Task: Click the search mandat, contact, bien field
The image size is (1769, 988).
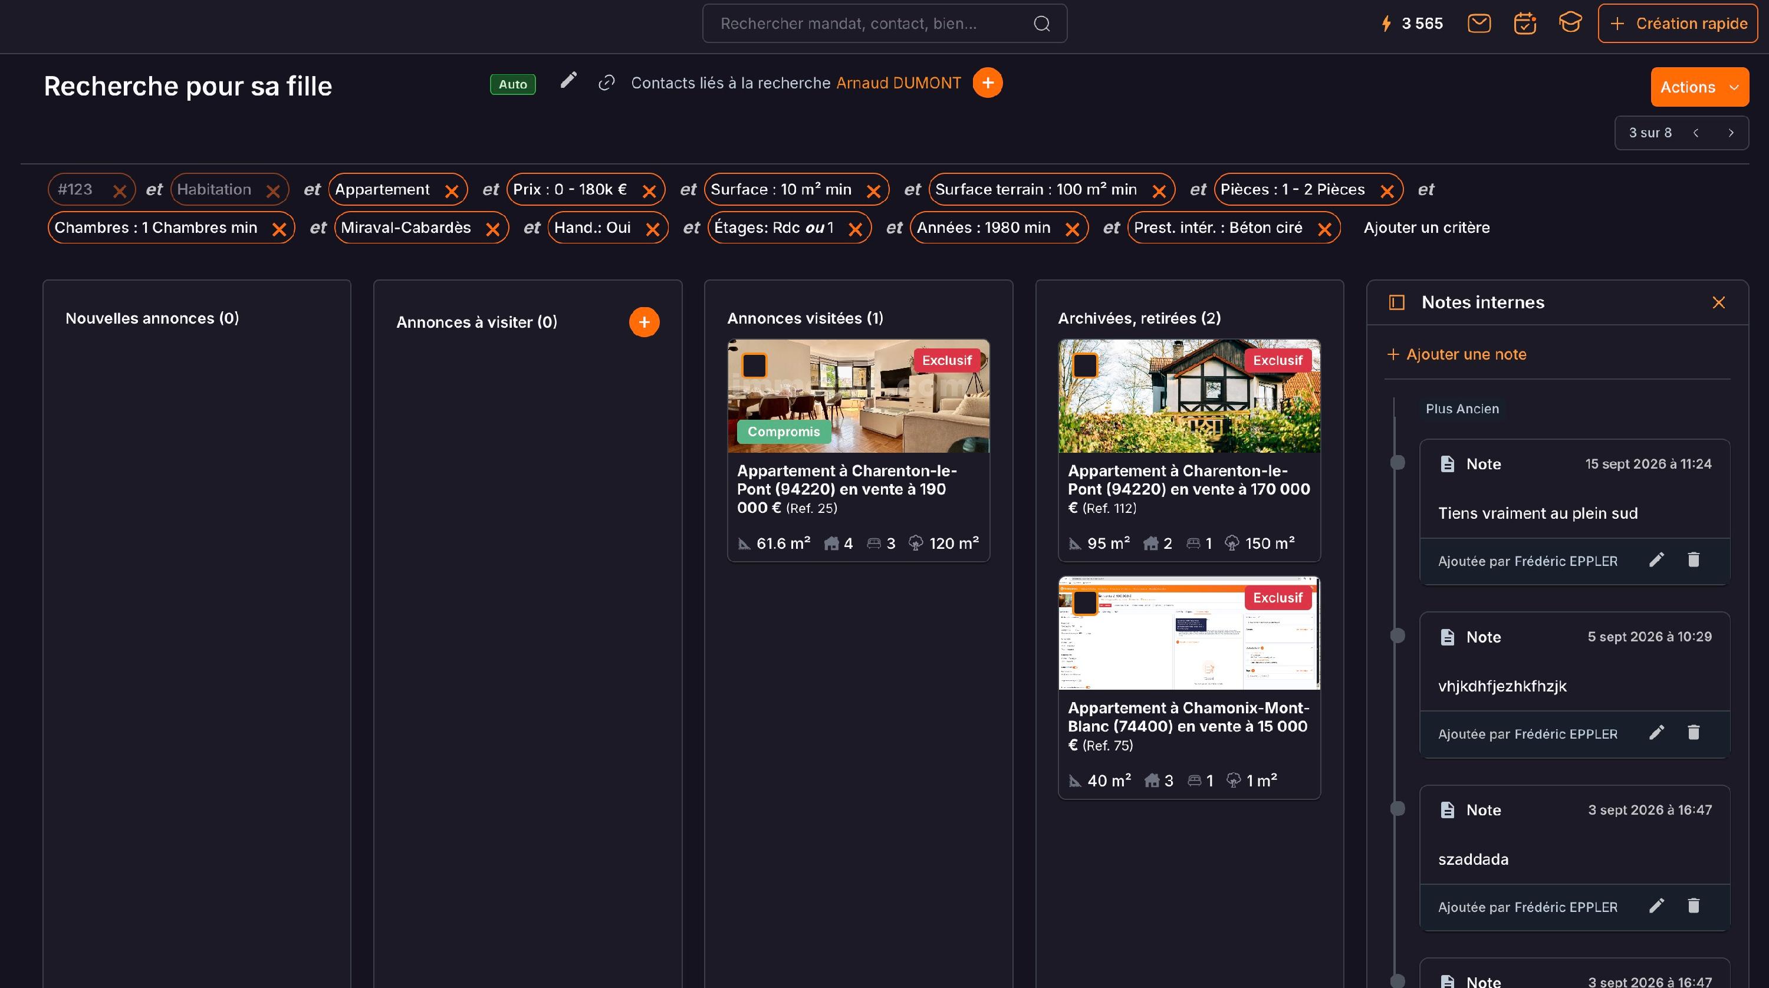Action: 884,24
